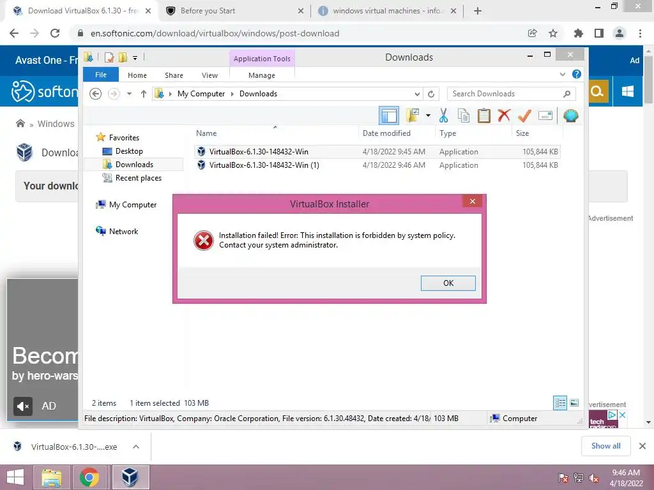Viewport: 654px width, 490px height.
Task: Select My Computer in the navigation pane
Action: pos(126,205)
